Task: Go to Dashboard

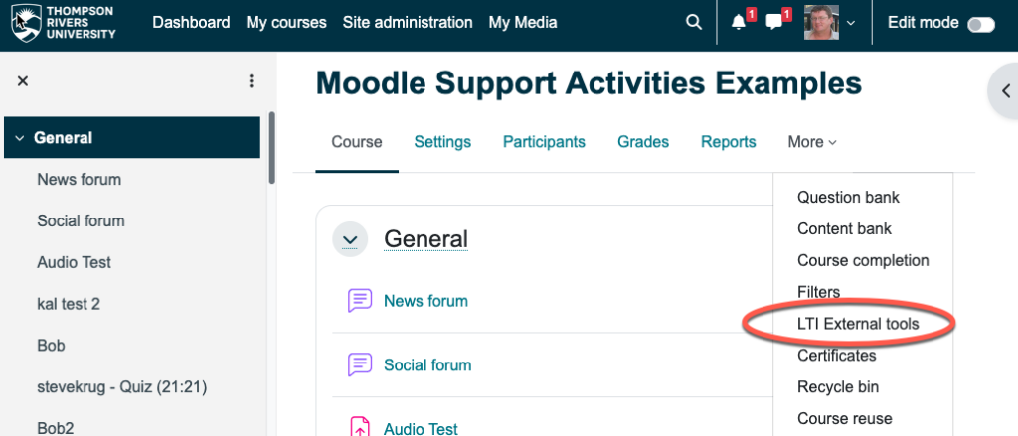Action: tap(191, 23)
